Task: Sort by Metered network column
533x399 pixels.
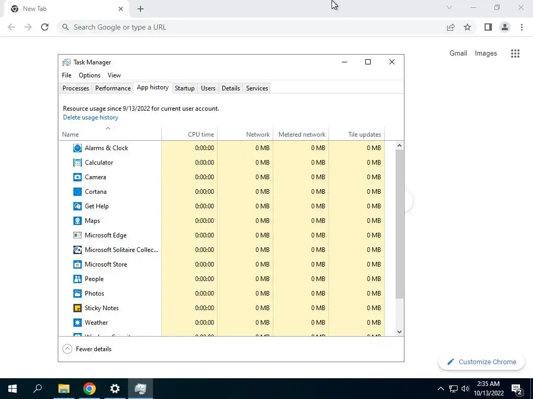Action: coord(301,135)
